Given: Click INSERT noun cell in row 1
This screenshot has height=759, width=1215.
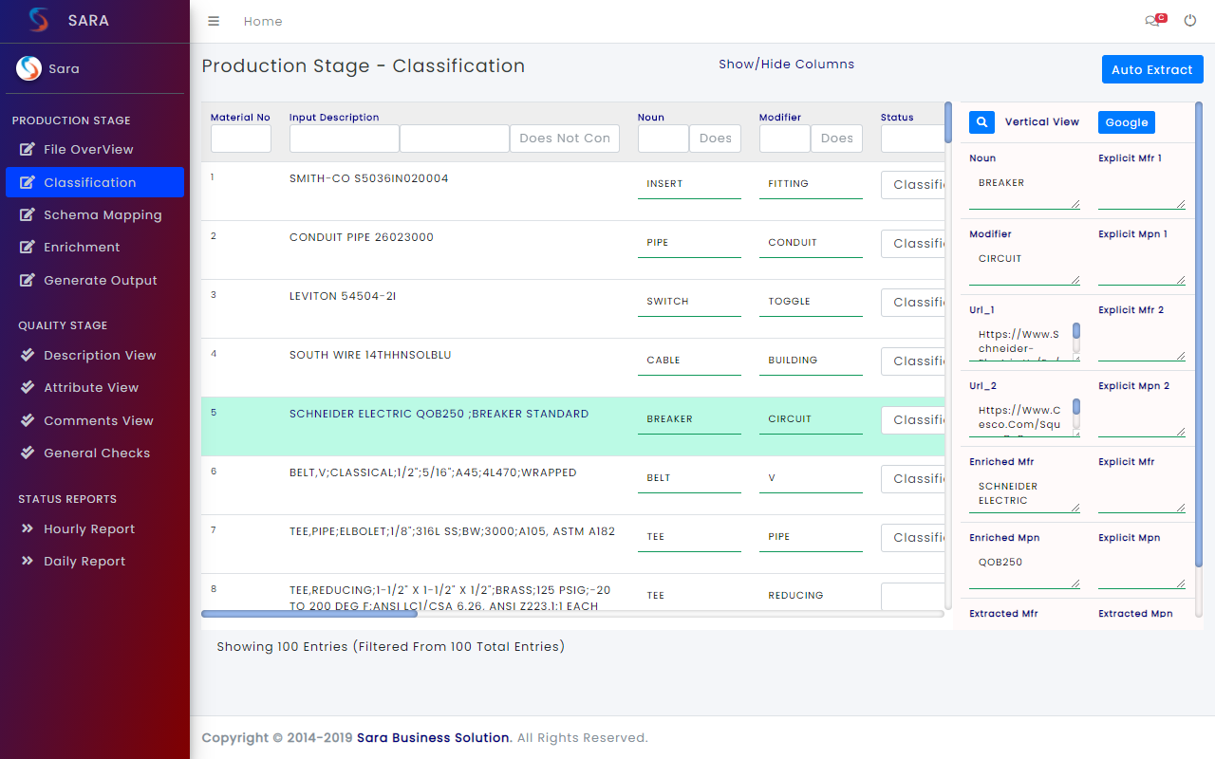Looking at the screenshot, I should pos(689,184).
